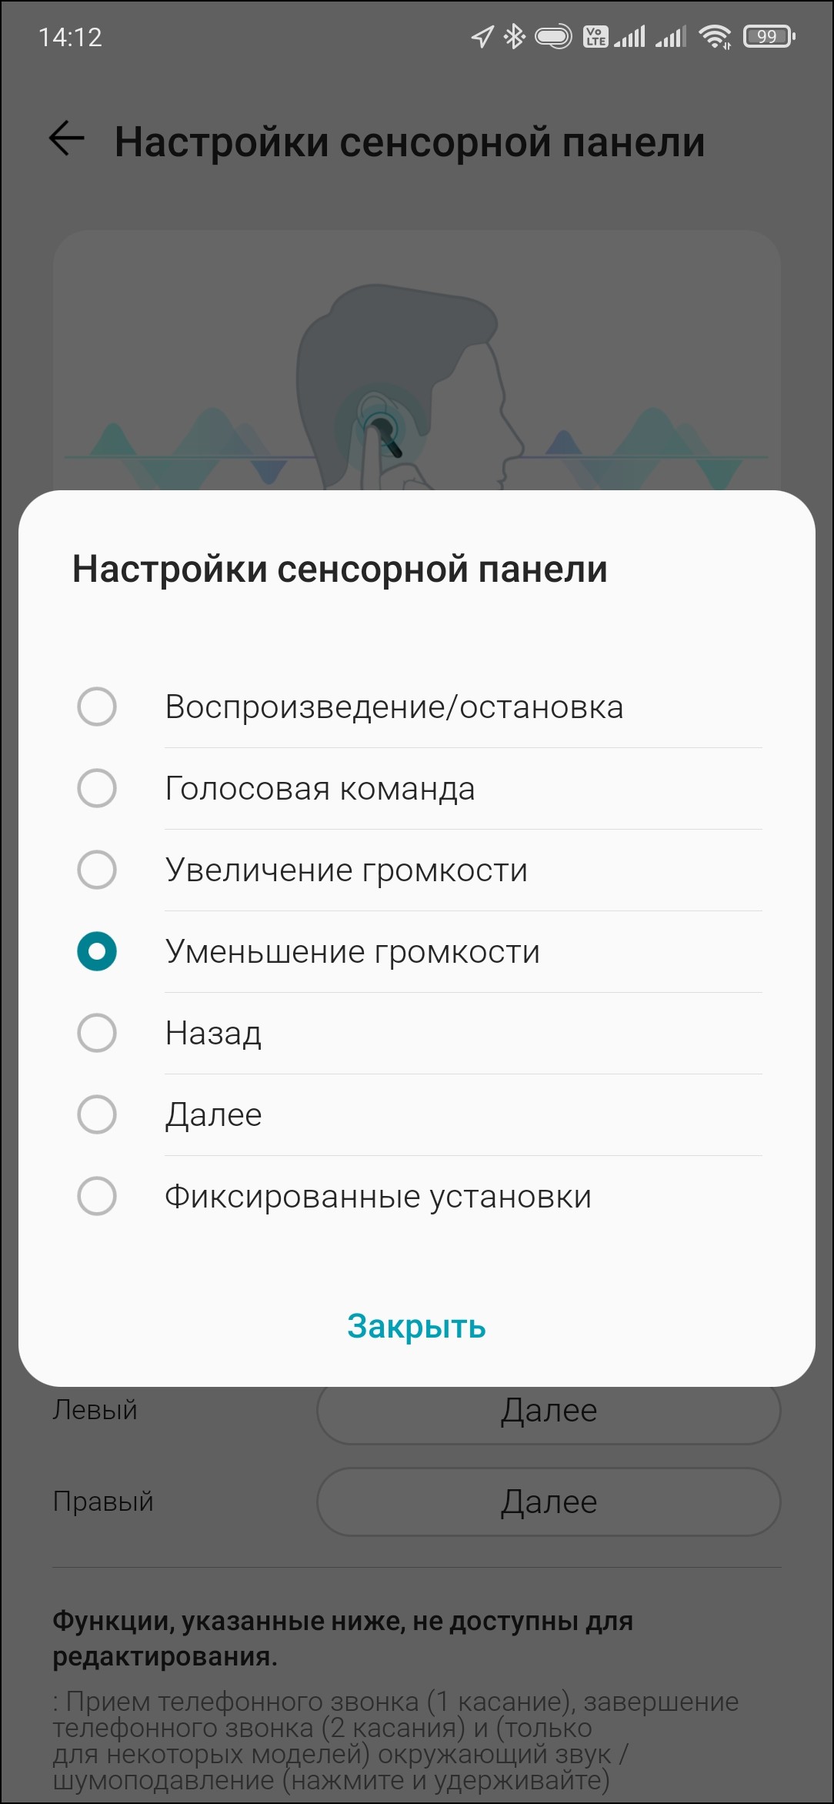Viewport: 834px width, 1804px height.
Task: Select the Голосовая команда option
Action: coord(97,788)
